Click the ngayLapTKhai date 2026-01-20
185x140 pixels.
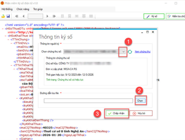52,135
